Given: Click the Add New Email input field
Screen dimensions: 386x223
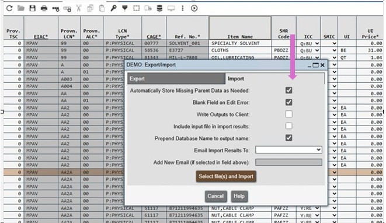Looking at the screenshot, I should pos(288,162).
